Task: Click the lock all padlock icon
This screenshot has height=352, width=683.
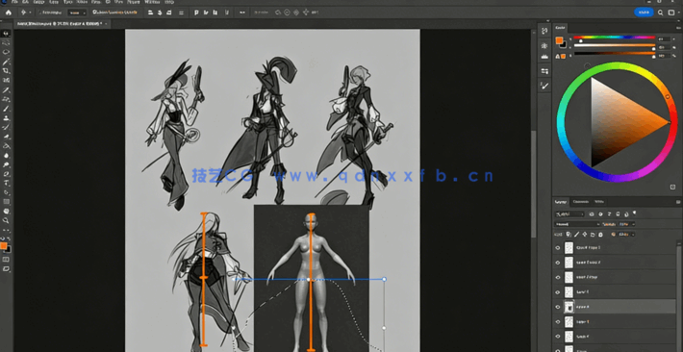Action: click(600, 235)
